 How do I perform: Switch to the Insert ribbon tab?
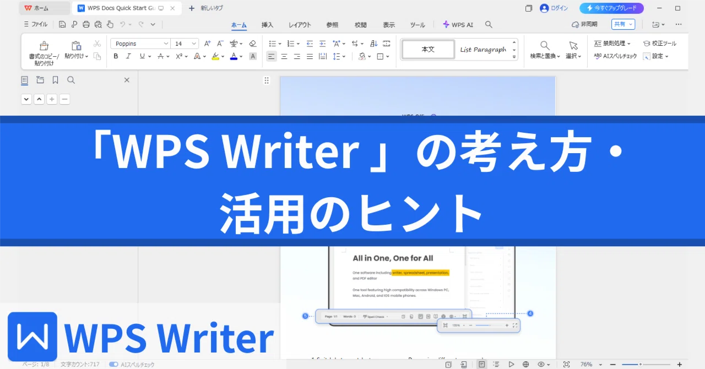tap(267, 25)
